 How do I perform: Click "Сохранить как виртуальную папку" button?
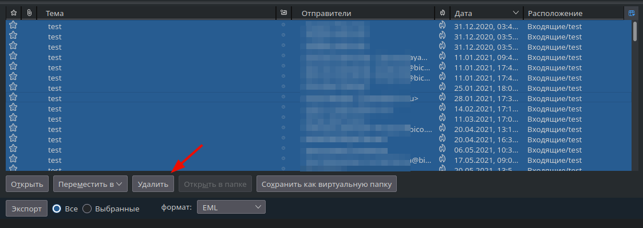[x=326, y=184]
